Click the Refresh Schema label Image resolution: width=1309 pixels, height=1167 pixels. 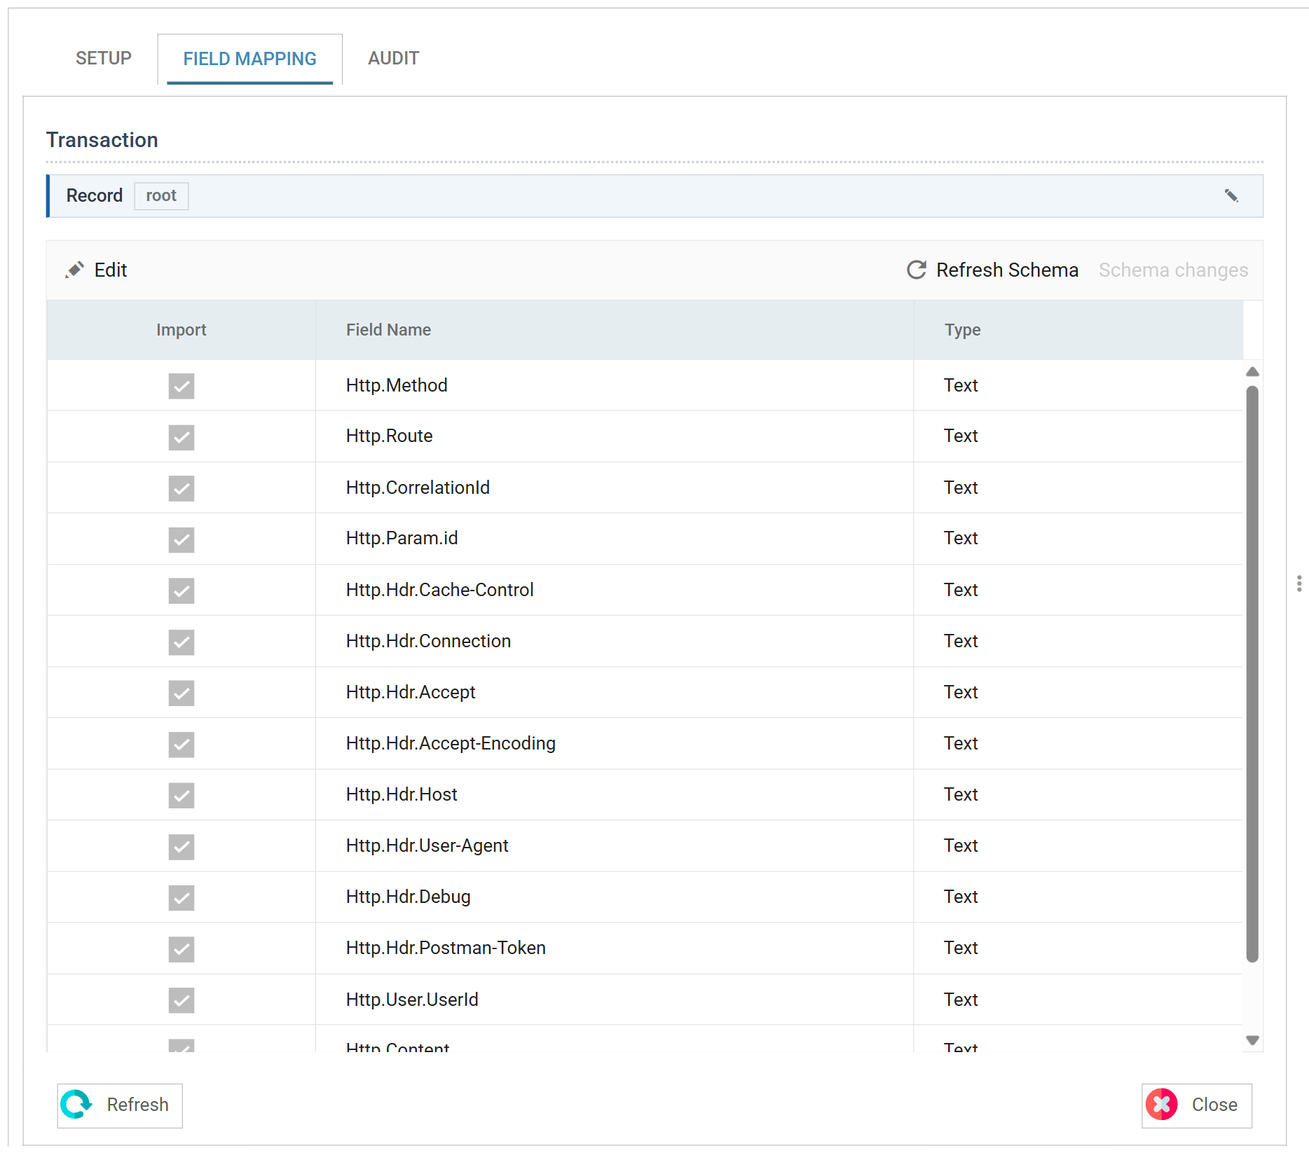tap(1007, 270)
